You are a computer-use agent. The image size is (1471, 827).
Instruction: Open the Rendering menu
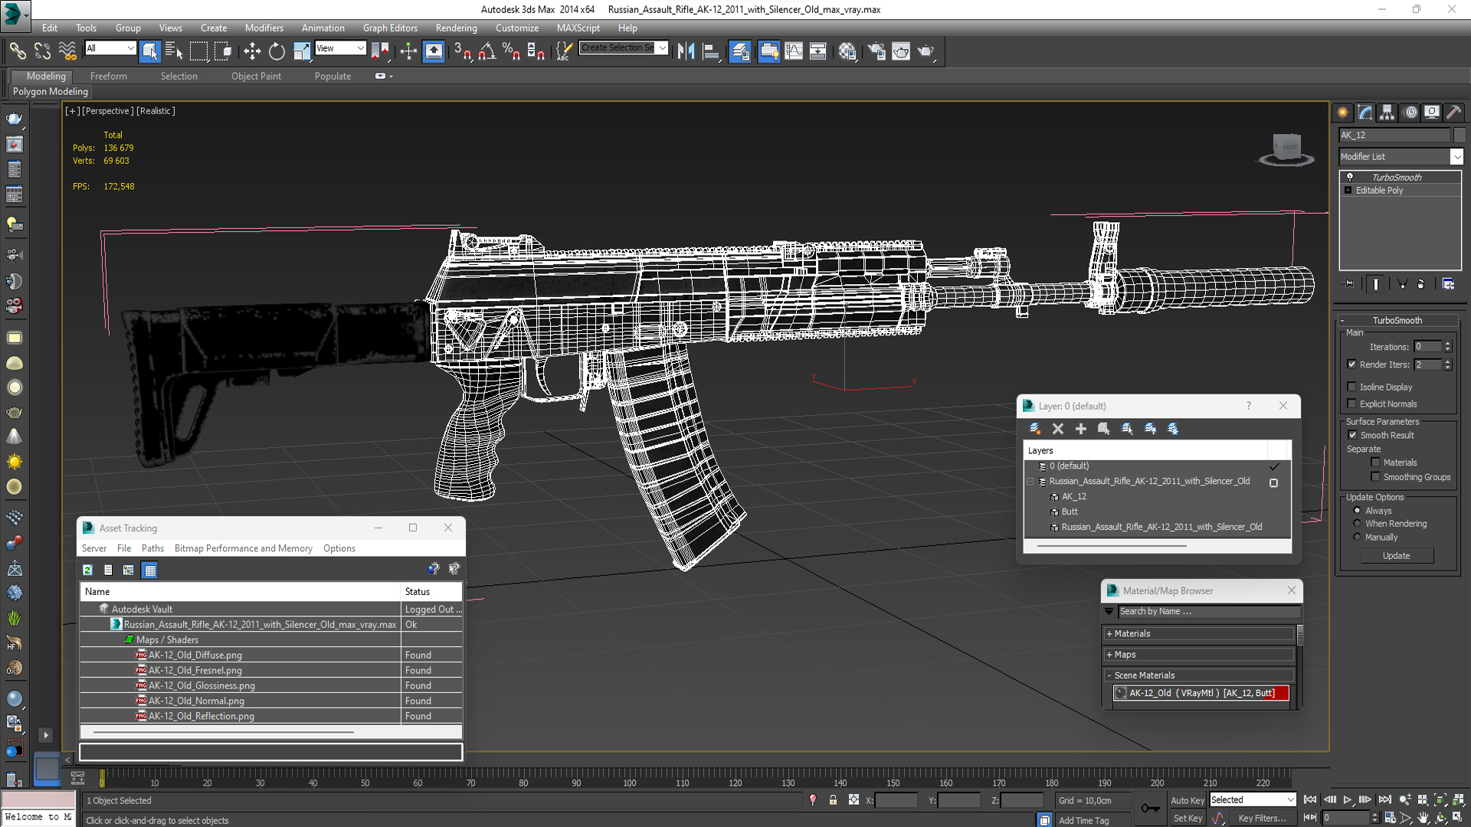click(456, 28)
